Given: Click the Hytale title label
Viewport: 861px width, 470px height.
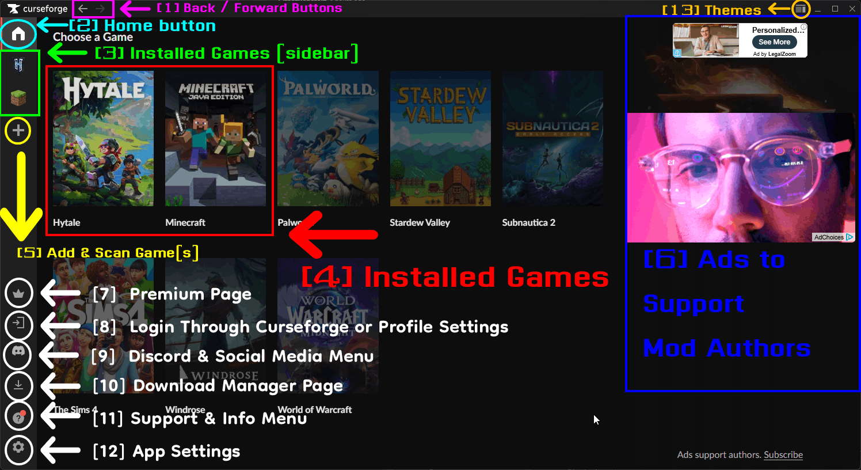Looking at the screenshot, I should (67, 223).
